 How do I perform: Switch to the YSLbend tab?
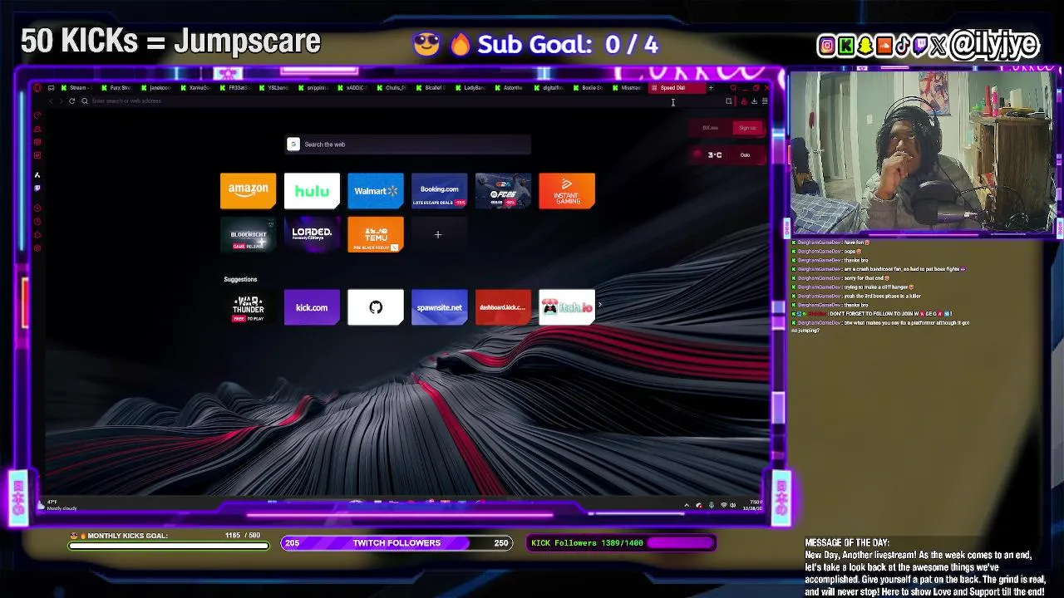point(275,87)
